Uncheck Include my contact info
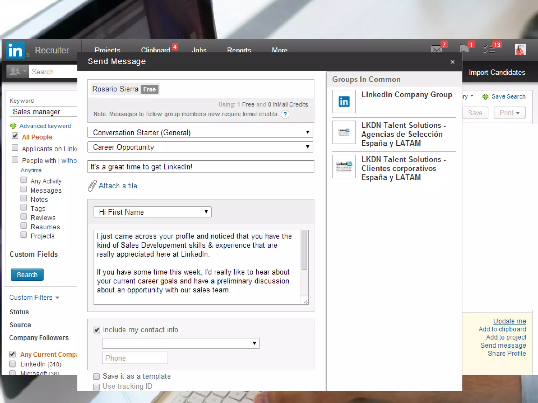Screen dimensions: 538x403 (97, 330)
